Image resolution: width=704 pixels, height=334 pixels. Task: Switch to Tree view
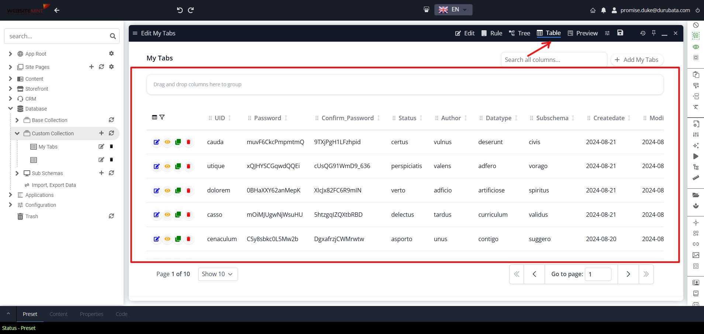(520, 33)
